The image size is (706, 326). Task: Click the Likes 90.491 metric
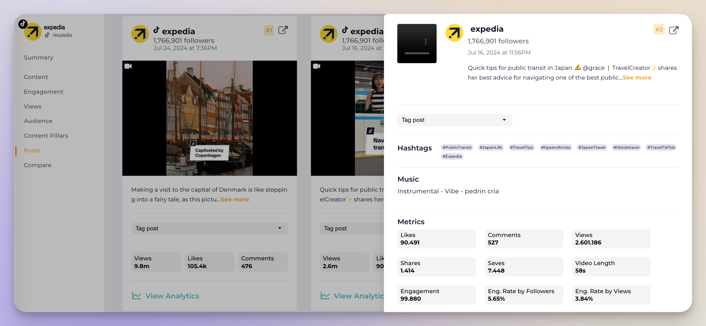[436, 239]
